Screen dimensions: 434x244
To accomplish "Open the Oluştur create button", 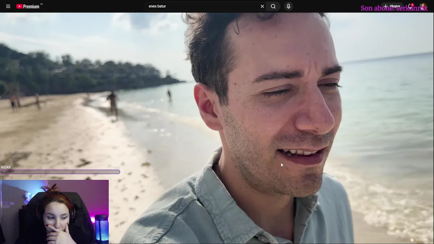I will click(392, 6).
